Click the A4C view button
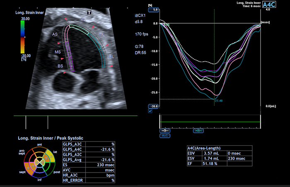Viewport: 290px width, 187px height. (x=269, y=5)
